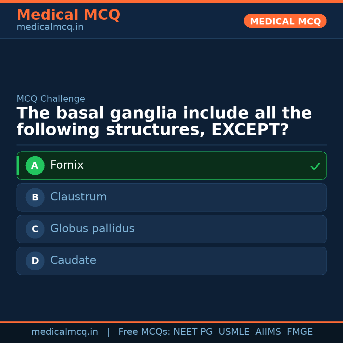Select the D circle icon next to Caudate
Screen dimensions: 343x343
35,261
